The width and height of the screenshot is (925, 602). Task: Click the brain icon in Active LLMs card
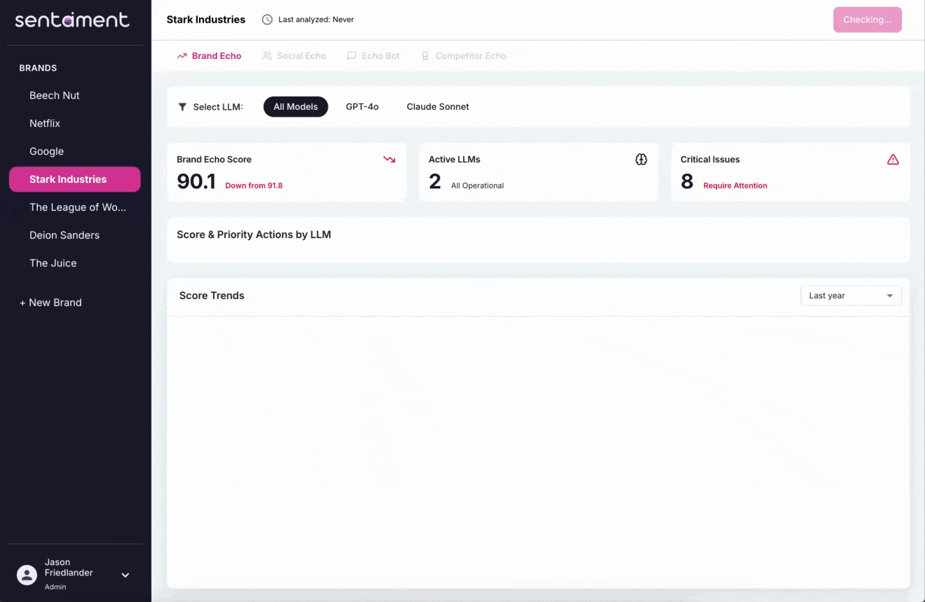pos(641,159)
